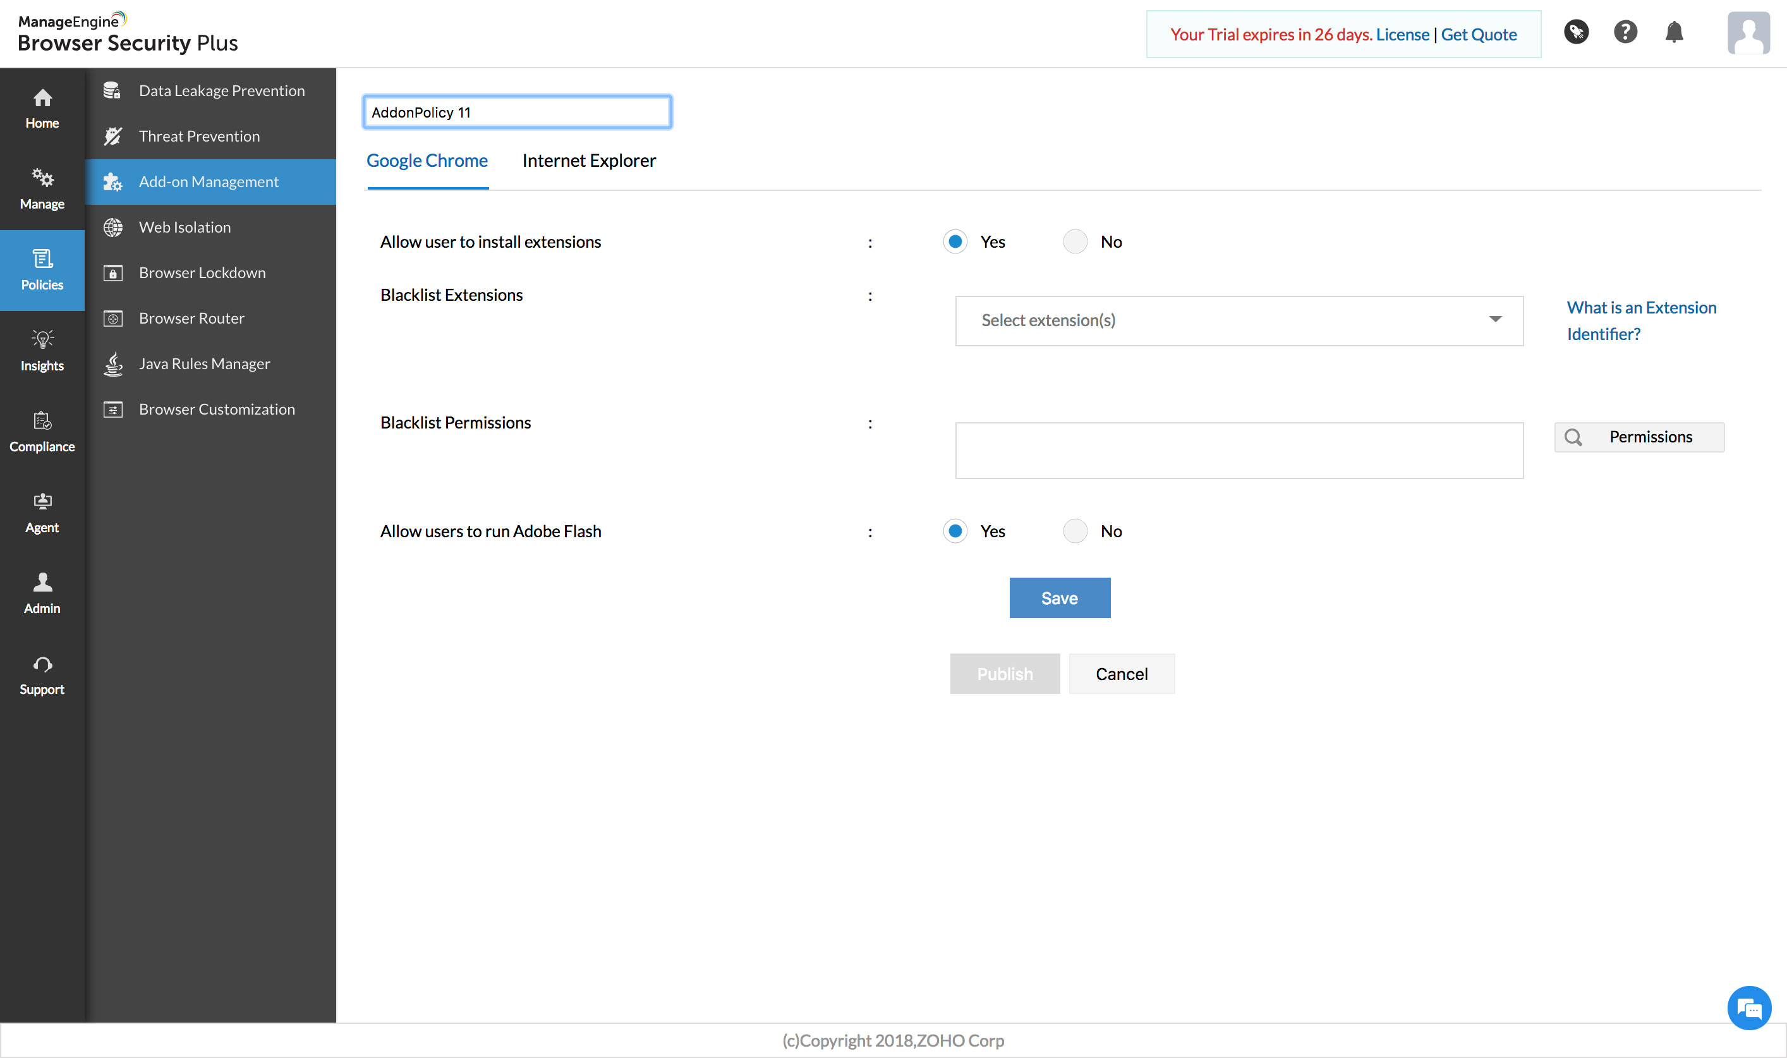Image resolution: width=1787 pixels, height=1058 pixels.
Task: Click the Java Rules Manager icon
Action: coord(112,363)
